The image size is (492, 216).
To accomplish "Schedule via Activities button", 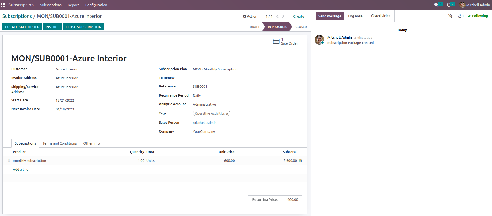I will tap(381, 16).
